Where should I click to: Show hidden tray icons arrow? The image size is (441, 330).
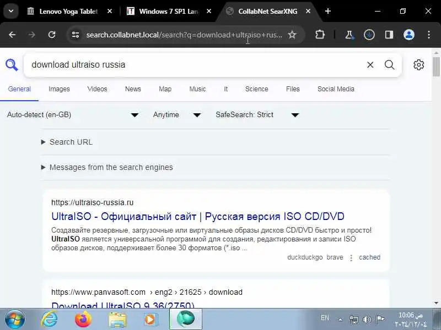click(x=340, y=320)
